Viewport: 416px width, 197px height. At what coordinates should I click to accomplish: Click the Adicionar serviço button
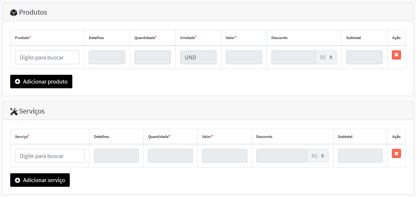pyautogui.click(x=40, y=180)
